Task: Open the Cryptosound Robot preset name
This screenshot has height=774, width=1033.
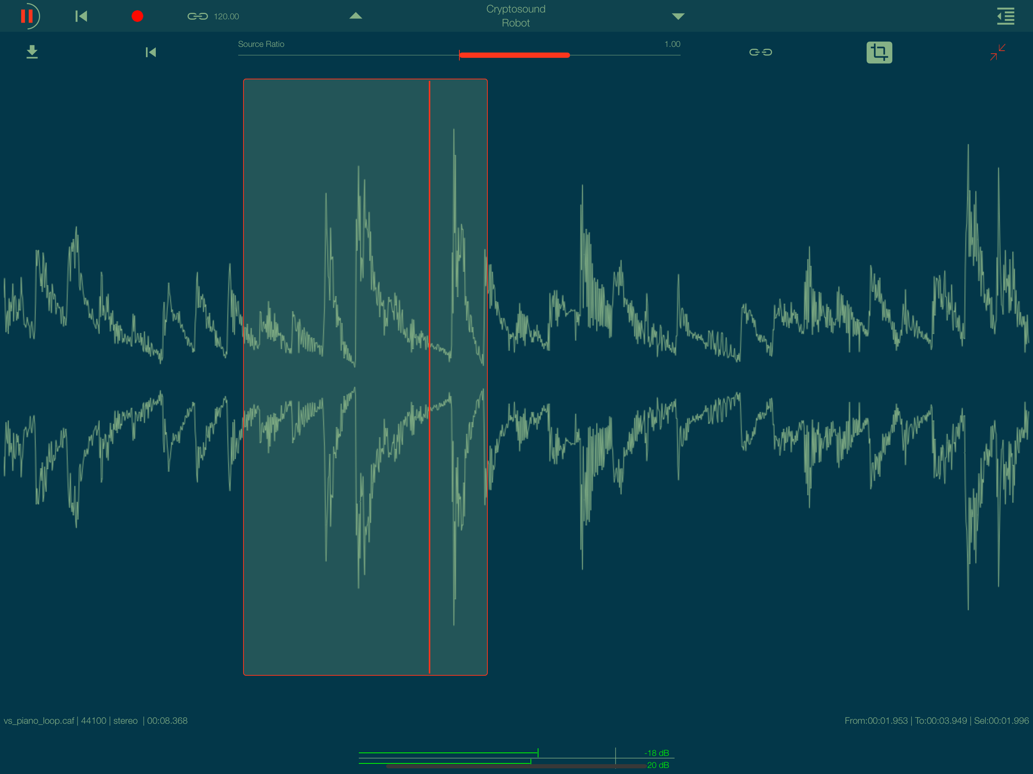Action: (x=516, y=16)
